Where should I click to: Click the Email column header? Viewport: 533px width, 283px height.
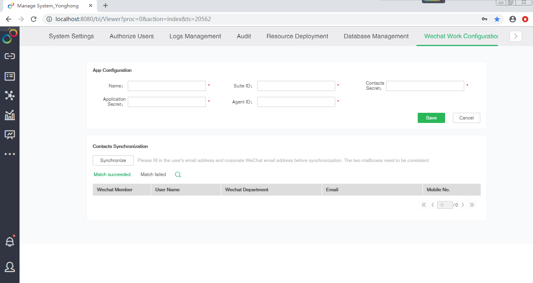coord(372,190)
